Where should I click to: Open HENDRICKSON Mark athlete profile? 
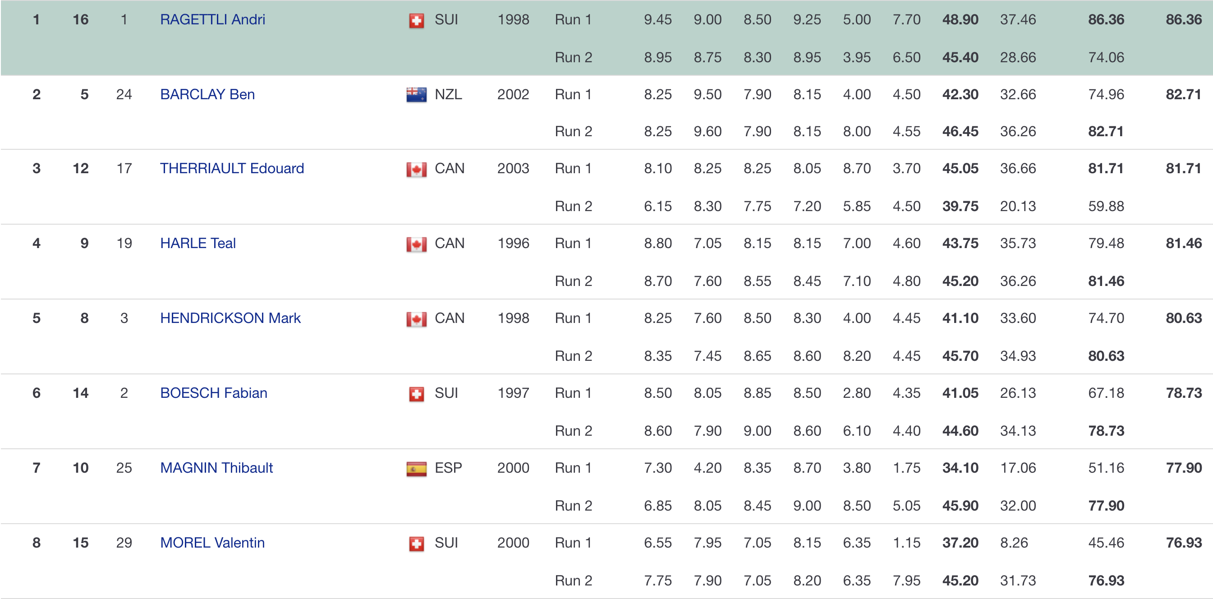point(230,318)
